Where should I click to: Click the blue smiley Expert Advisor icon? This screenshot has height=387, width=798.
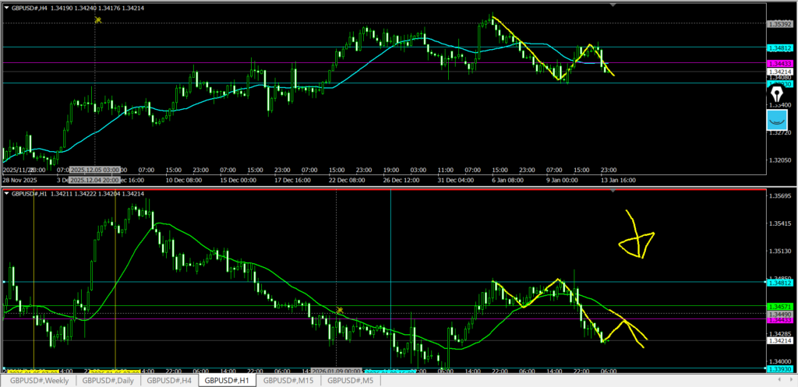pos(776,120)
